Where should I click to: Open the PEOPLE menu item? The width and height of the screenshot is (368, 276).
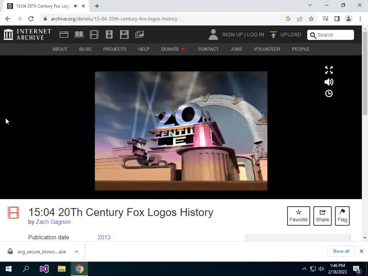pyautogui.click(x=301, y=49)
